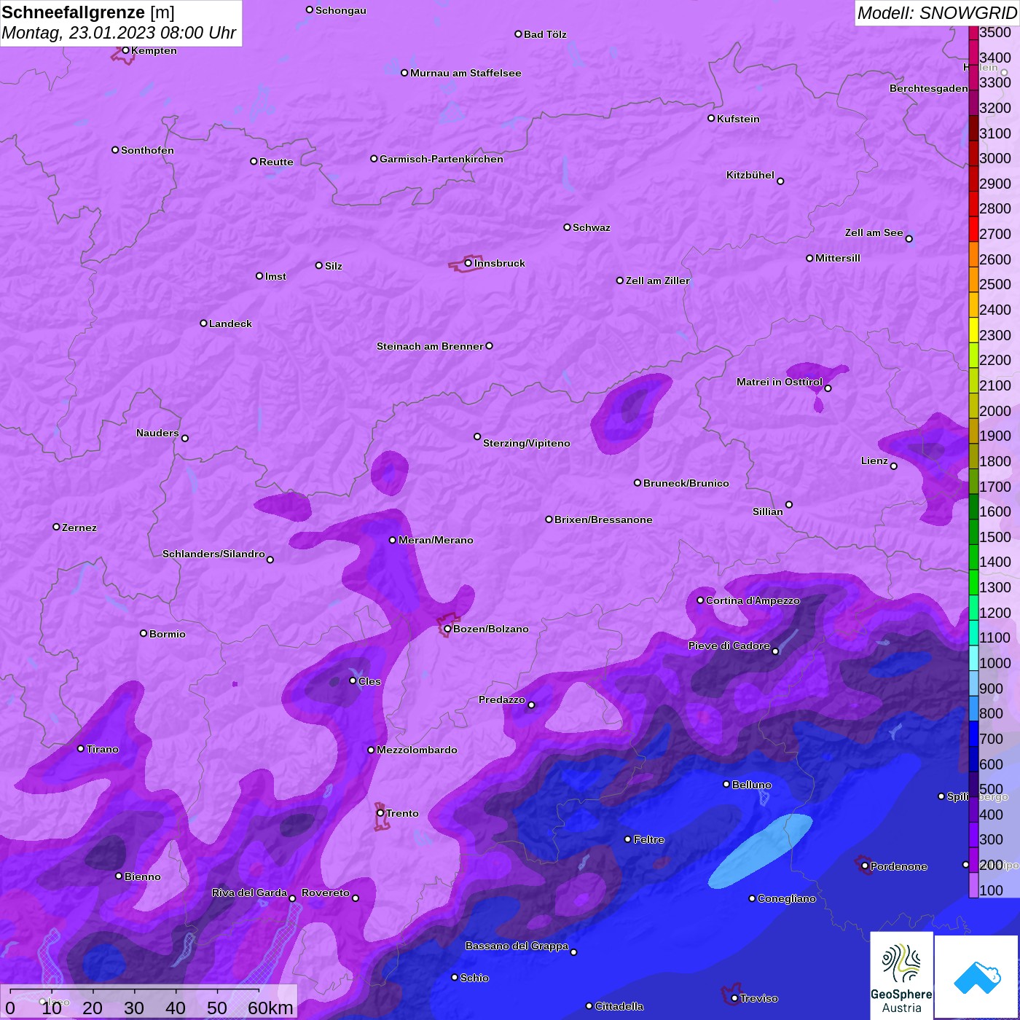
Task: Click the Matrei in Osttirol label
Action: click(x=780, y=382)
